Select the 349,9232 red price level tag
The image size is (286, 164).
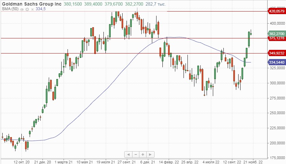(x=277, y=53)
